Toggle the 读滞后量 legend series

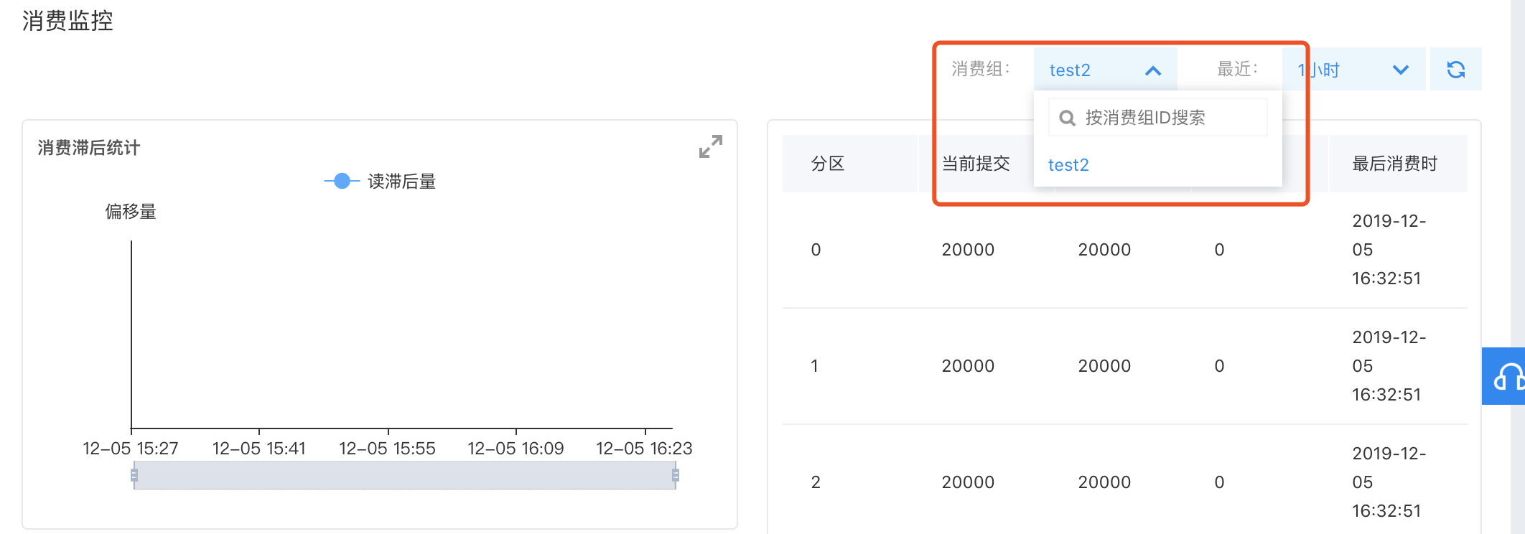380,182
